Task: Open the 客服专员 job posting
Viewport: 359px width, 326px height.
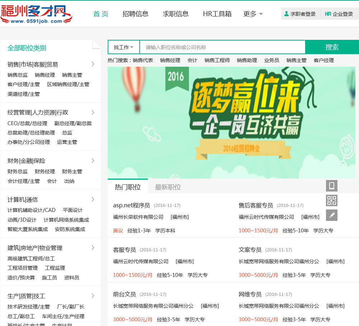Action: pyautogui.click(x=124, y=250)
